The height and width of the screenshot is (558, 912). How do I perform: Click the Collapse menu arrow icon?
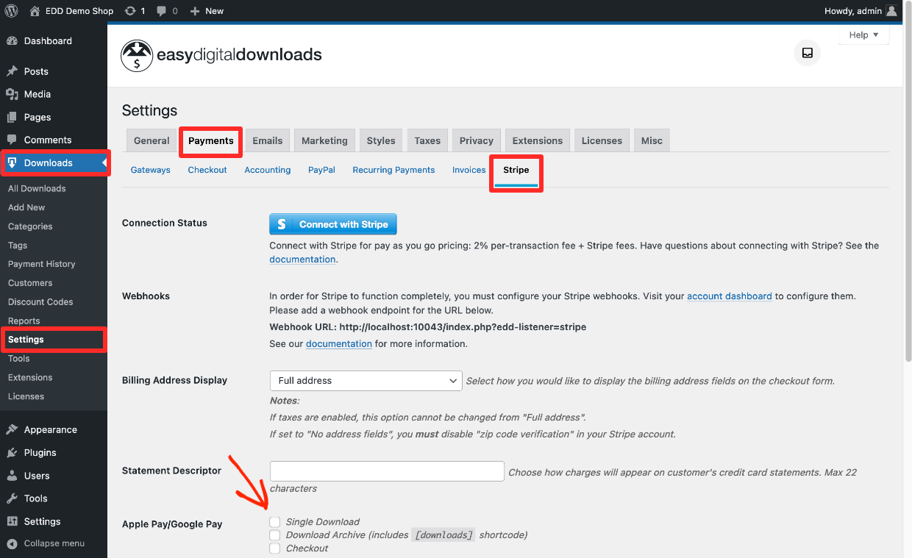12,543
